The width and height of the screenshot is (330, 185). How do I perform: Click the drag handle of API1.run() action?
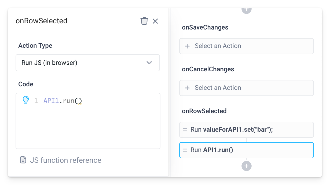185,150
